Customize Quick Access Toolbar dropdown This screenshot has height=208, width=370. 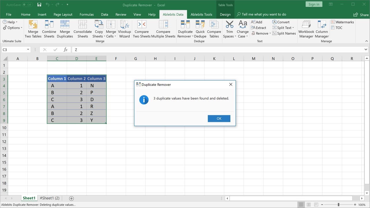(67, 5)
